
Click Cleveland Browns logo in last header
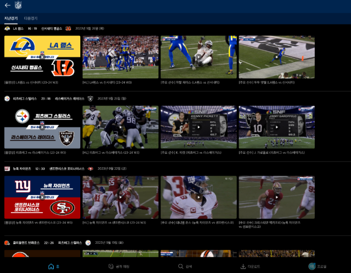click(7, 243)
